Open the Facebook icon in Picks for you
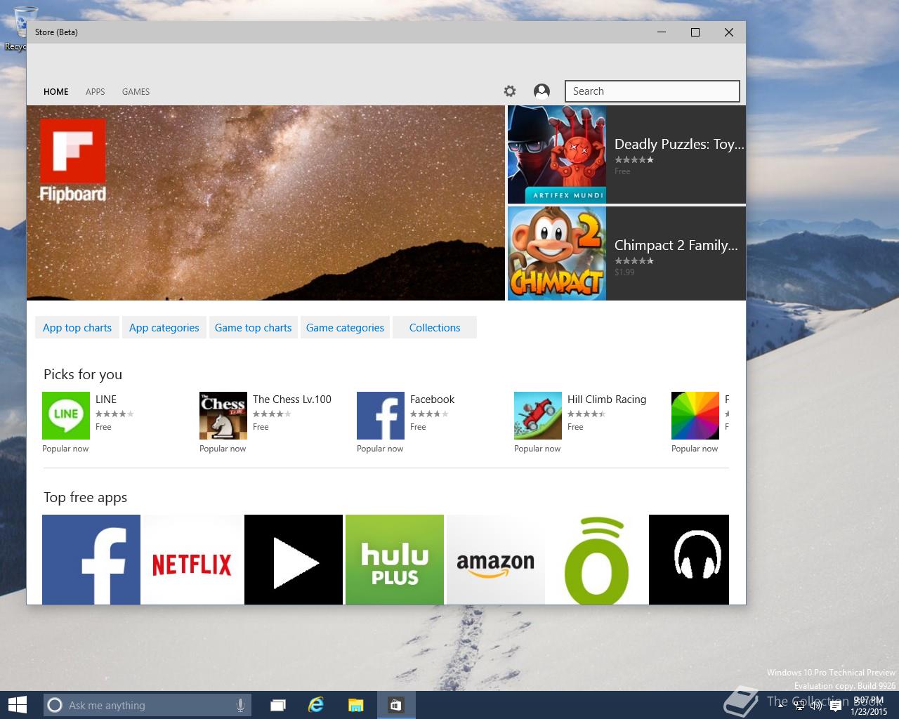The height and width of the screenshot is (719, 899). [x=381, y=416]
